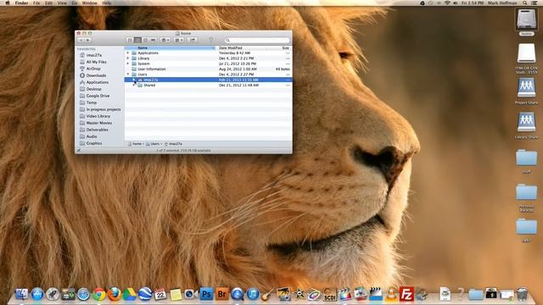Switch Finder to icon view
Screen dimensions: 543x305
click(x=130, y=40)
